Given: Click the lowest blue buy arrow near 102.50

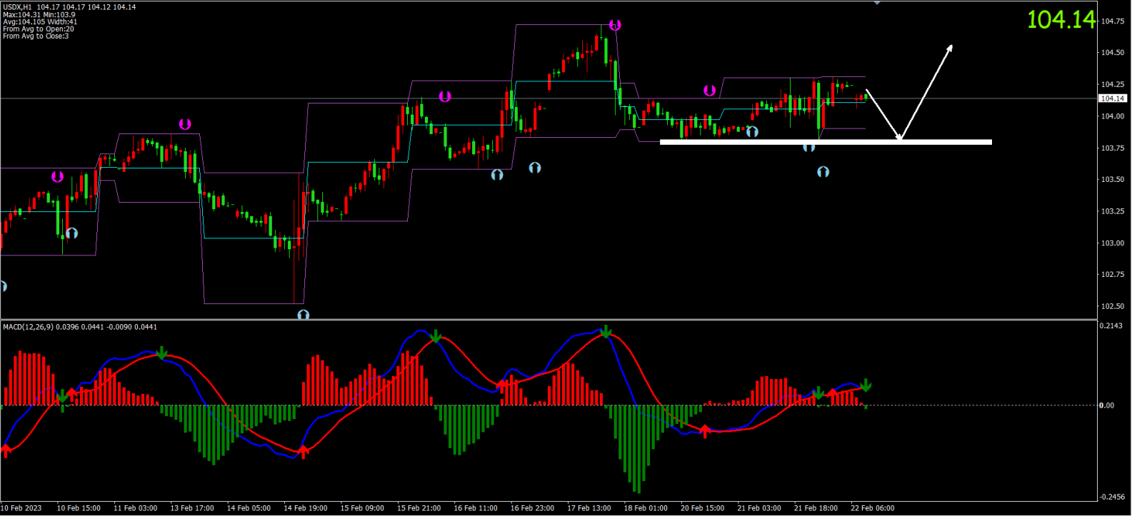Looking at the screenshot, I should (304, 314).
